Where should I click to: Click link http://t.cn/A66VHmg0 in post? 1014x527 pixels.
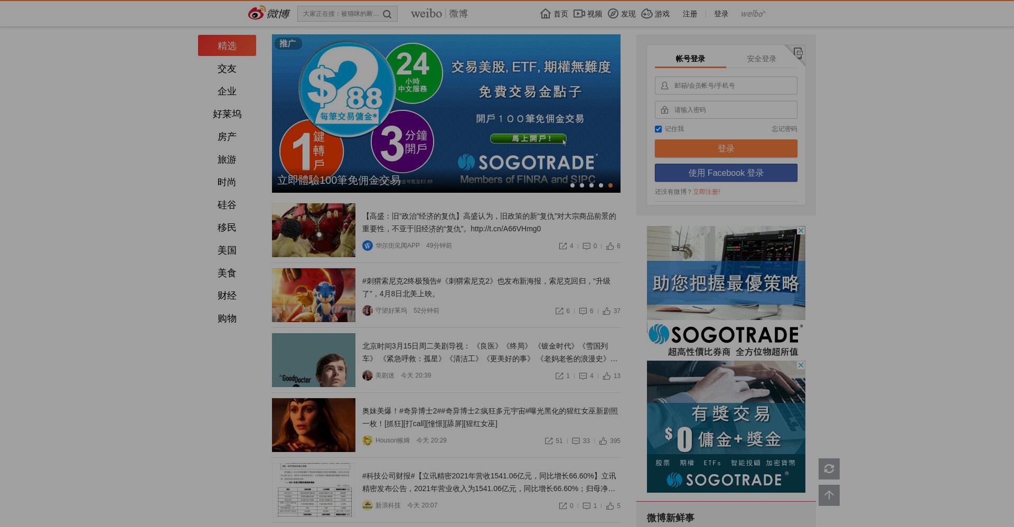(505, 229)
